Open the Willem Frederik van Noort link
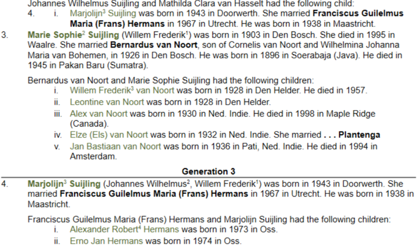The image size is (420, 251). [122, 91]
